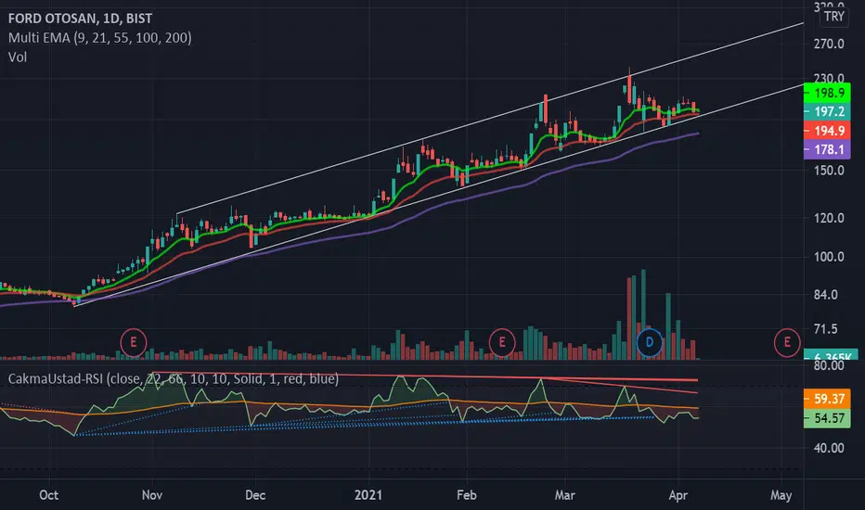Click the 150.0 price axis label
Screen dimensions: 865x510
coord(829,171)
